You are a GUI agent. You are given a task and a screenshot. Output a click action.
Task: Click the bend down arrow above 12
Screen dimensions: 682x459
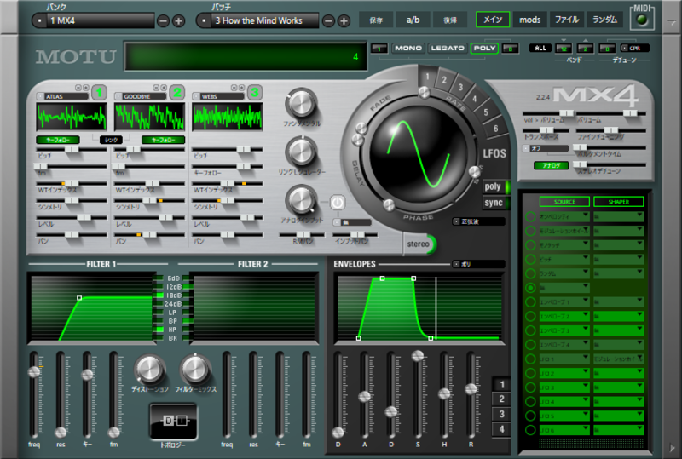click(x=564, y=40)
